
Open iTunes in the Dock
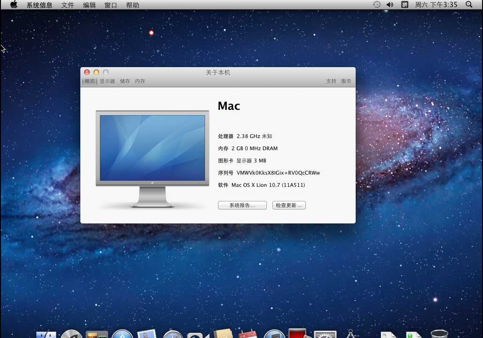(274, 334)
